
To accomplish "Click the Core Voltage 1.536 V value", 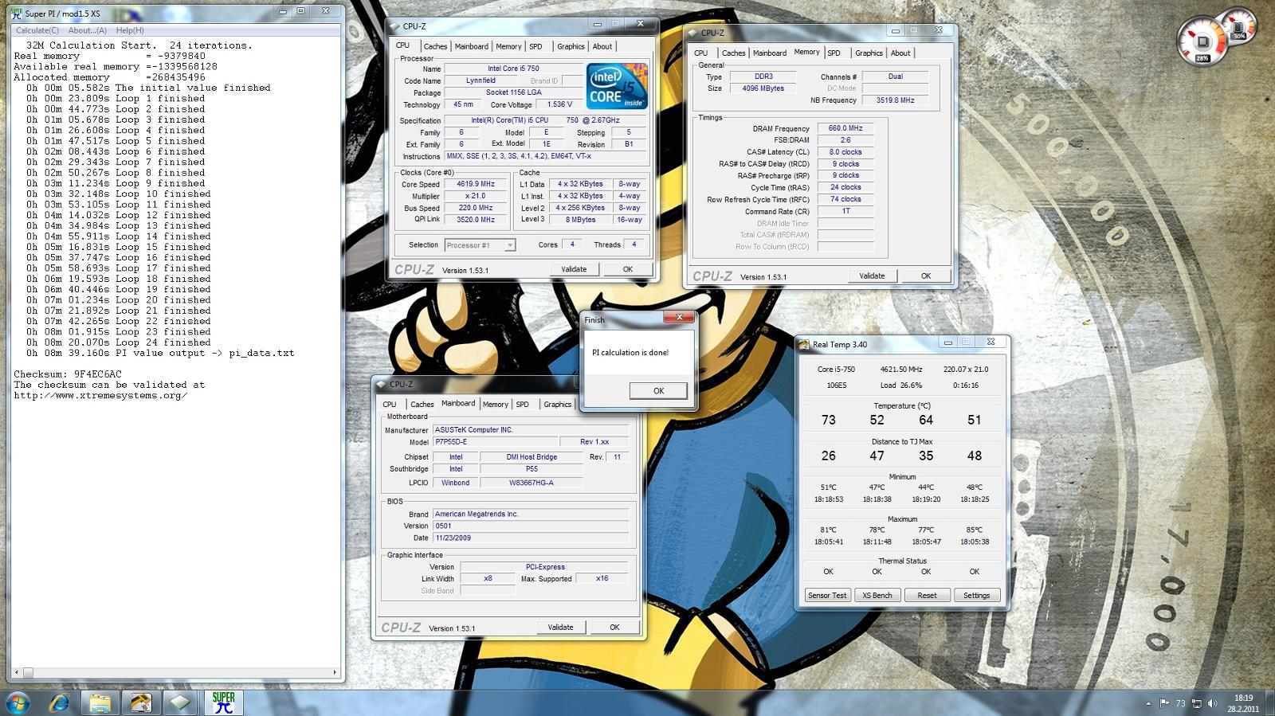I will pyautogui.click(x=559, y=104).
